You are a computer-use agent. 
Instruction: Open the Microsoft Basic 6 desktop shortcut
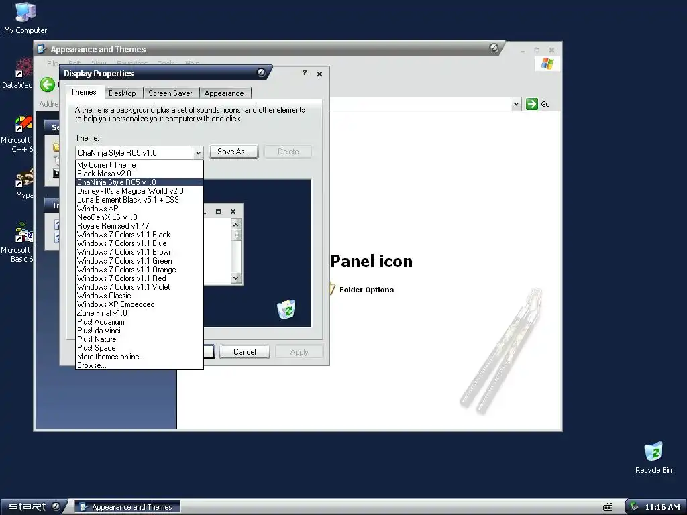coord(17,243)
